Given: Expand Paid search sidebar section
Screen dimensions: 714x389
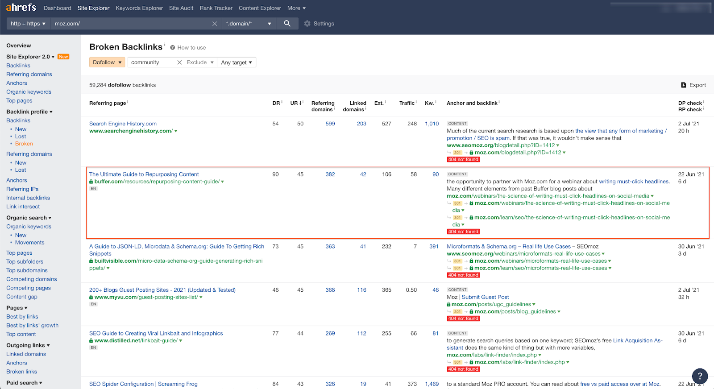Looking at the screenshot, I should pos(24,383).
